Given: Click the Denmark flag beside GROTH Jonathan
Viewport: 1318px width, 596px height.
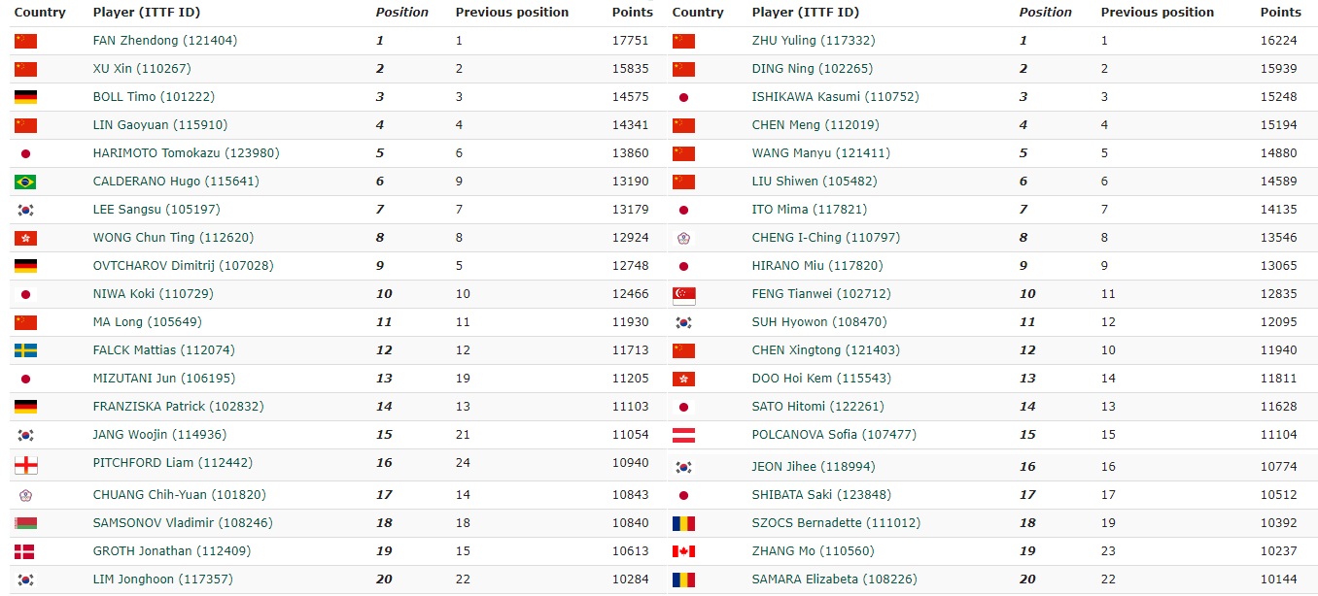Looking at the screenshot, I should point(25,551).
